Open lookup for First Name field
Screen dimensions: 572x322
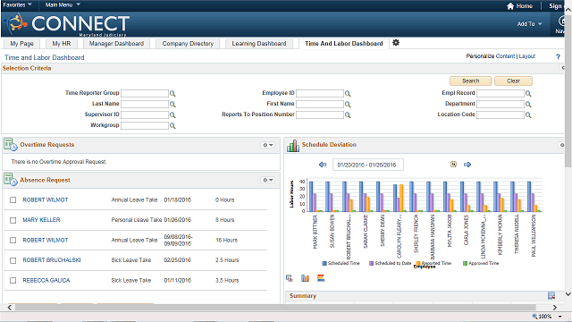tap(348, 105)
